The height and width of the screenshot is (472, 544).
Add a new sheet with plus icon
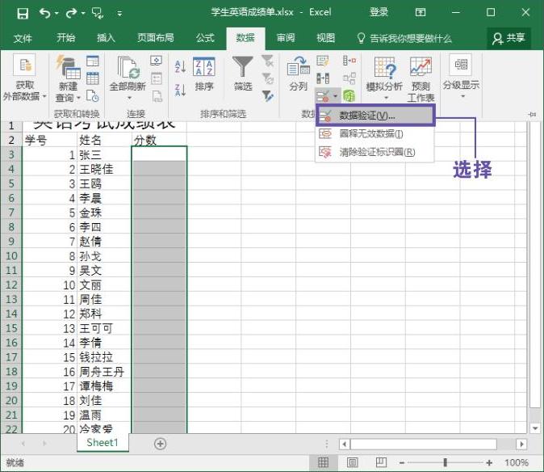click(160, 444)
